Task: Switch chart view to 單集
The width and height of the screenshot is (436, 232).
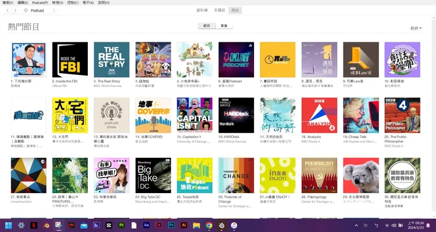Action: tap(224, 26)
